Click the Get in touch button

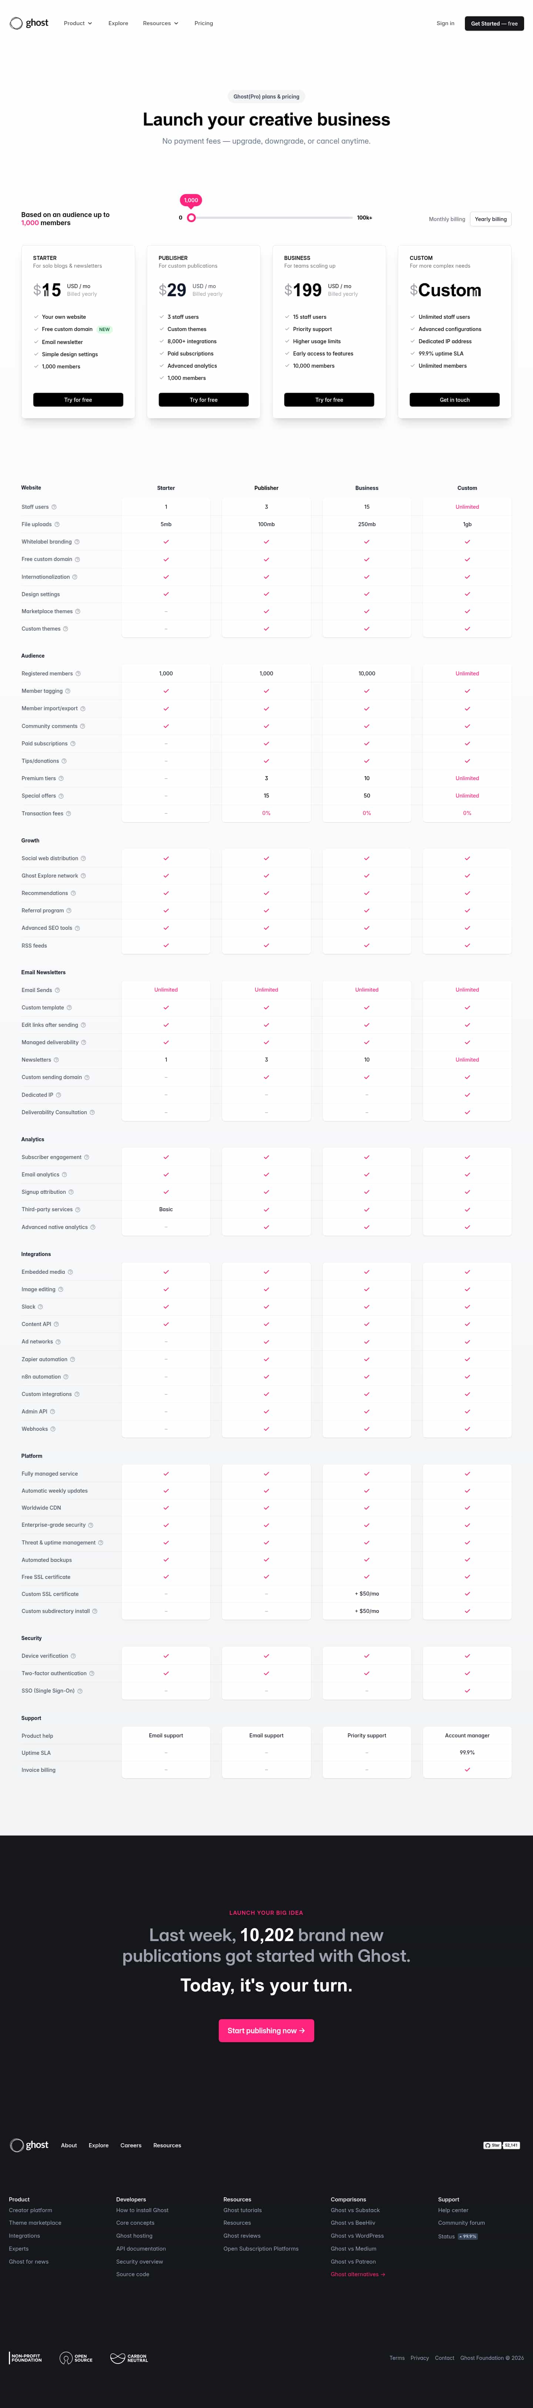pyautogui.click(x=455, y=400)
